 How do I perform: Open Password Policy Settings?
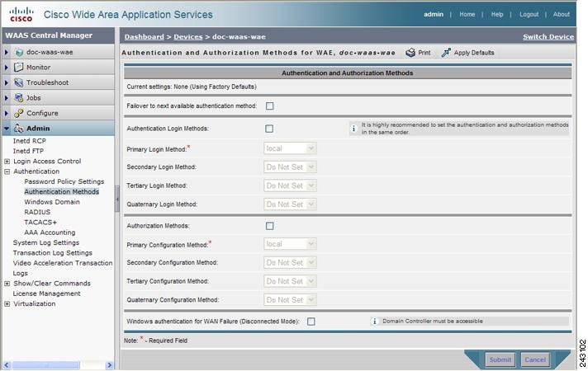(x=64, y=181)
